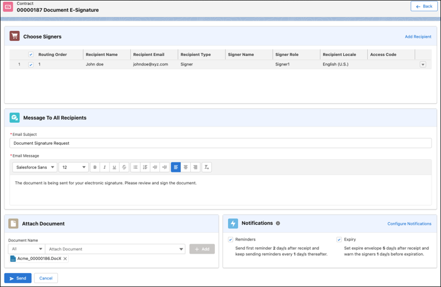Click the Add Recipient link
Screen dimensions: 441x287
point(418,37)
